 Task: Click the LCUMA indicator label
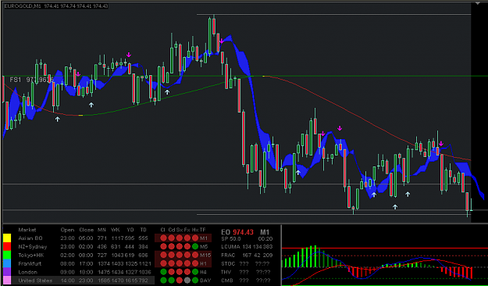[230, 247]
